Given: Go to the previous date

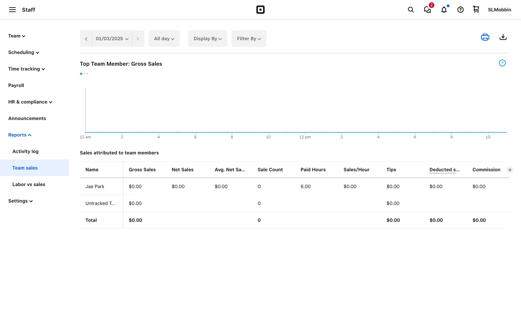Looking at the screenshot, I should click(x=86, y=39).
